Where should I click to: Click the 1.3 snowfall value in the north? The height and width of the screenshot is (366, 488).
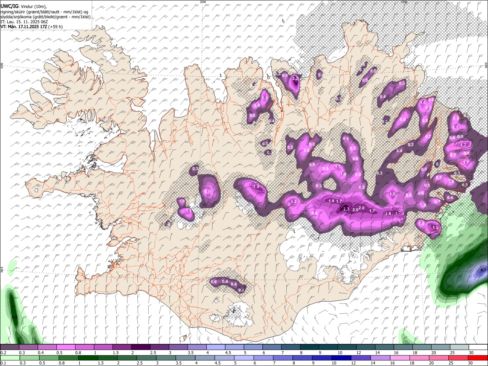(265, 98)
